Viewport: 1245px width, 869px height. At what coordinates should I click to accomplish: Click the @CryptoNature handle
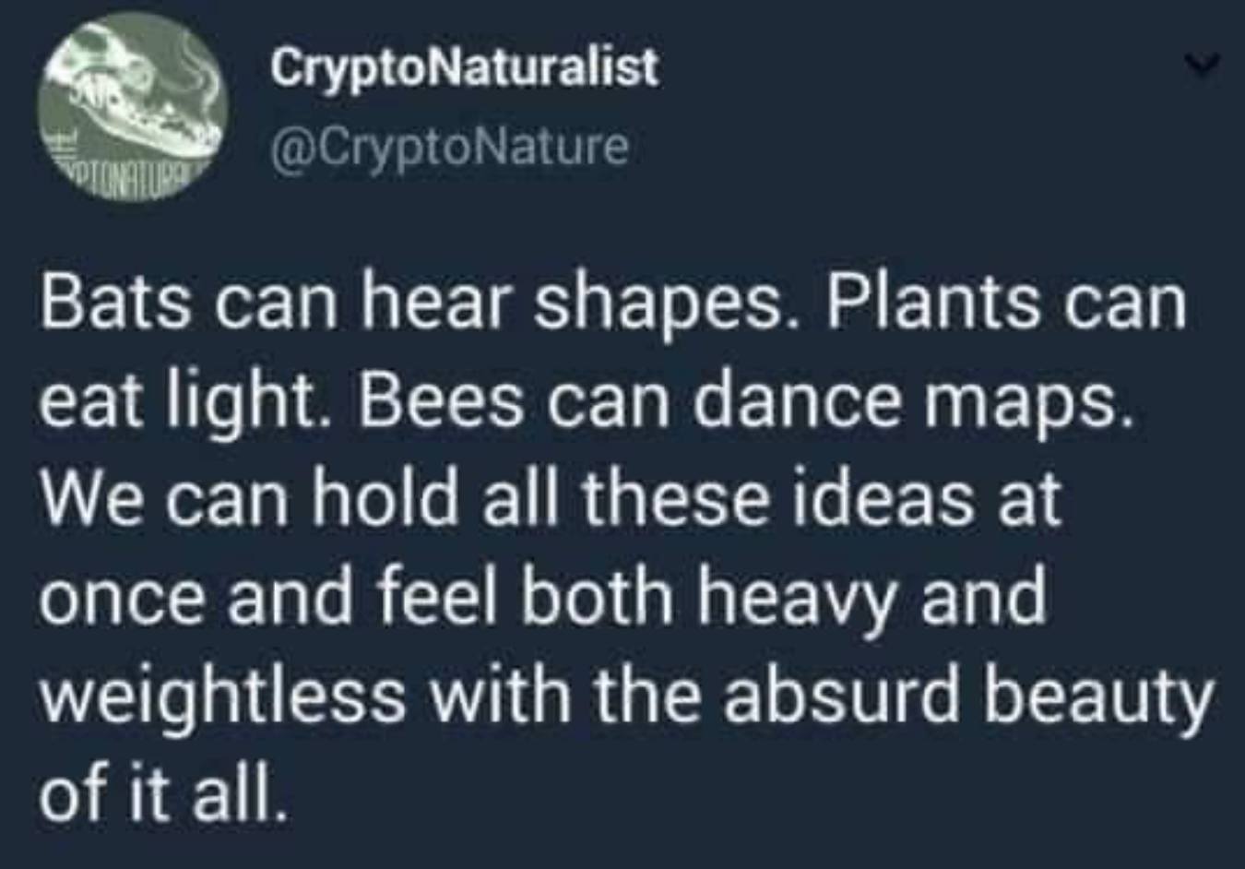pos(449,146)
